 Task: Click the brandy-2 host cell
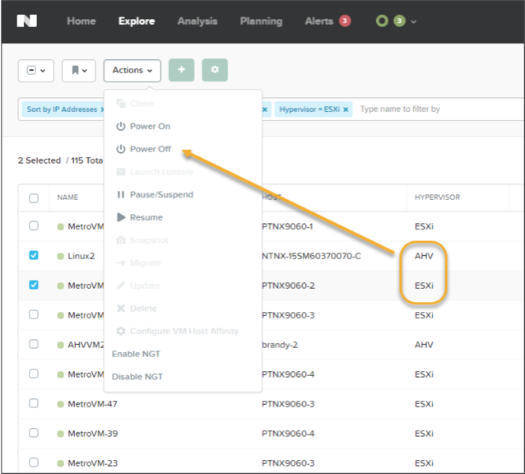(x=280, y=345)
